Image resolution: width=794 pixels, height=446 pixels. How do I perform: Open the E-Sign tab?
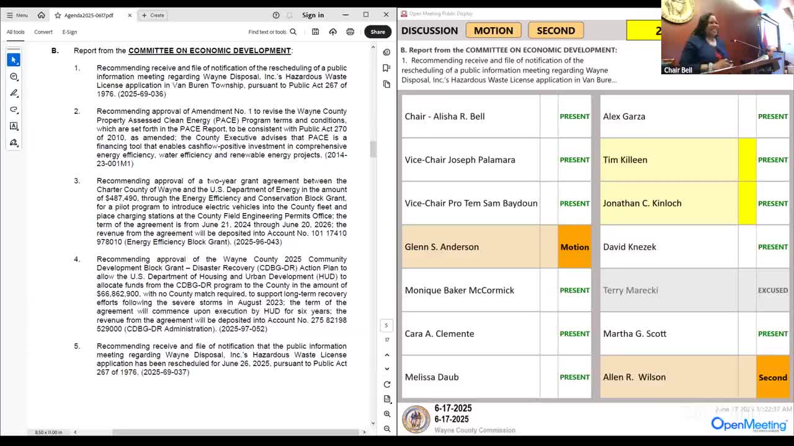69,32
